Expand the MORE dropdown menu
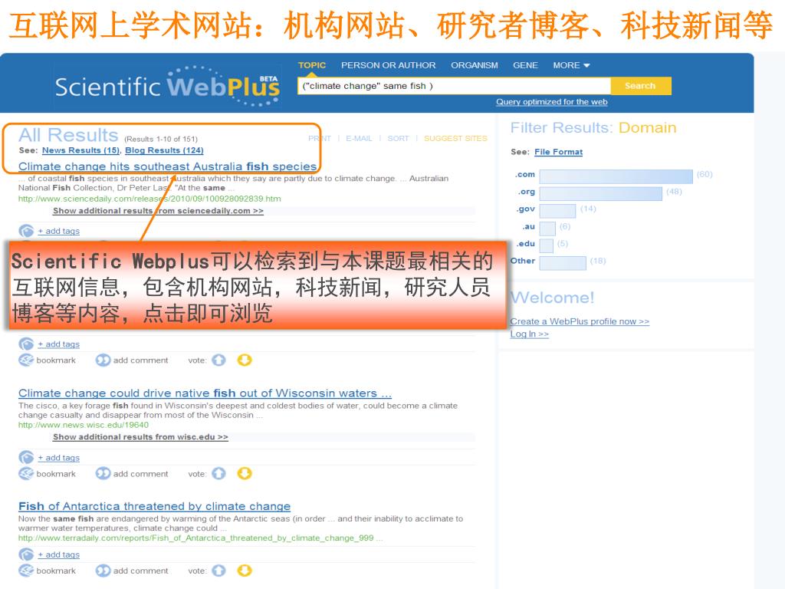Screen dimensions: 785x589 pyautogui.click(x=571, y=65)
